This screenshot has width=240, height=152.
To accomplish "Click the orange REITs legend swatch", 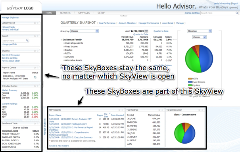I will [x=190, y=79].
